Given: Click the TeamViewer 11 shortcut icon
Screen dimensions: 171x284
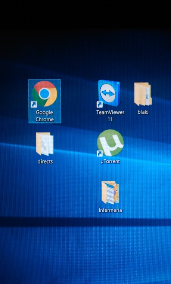Looking at the screenshot, I should point(109,93).
